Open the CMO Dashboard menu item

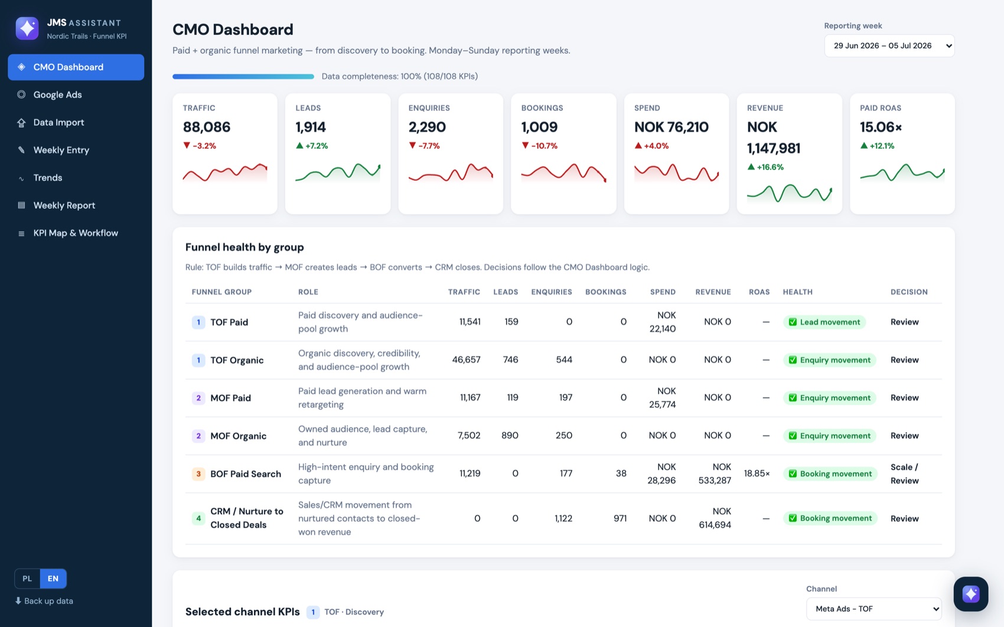(76, 67)
